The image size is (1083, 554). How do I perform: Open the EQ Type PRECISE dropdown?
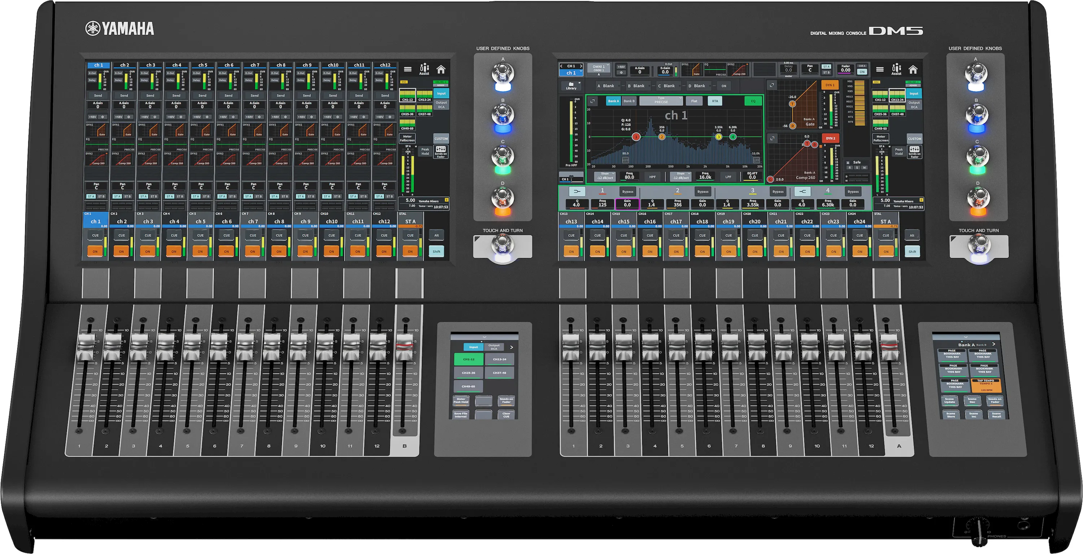(x=661, y=101)
